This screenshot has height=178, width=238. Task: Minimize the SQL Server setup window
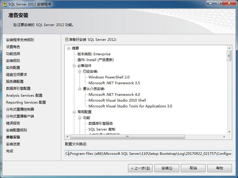coord(210,3)
